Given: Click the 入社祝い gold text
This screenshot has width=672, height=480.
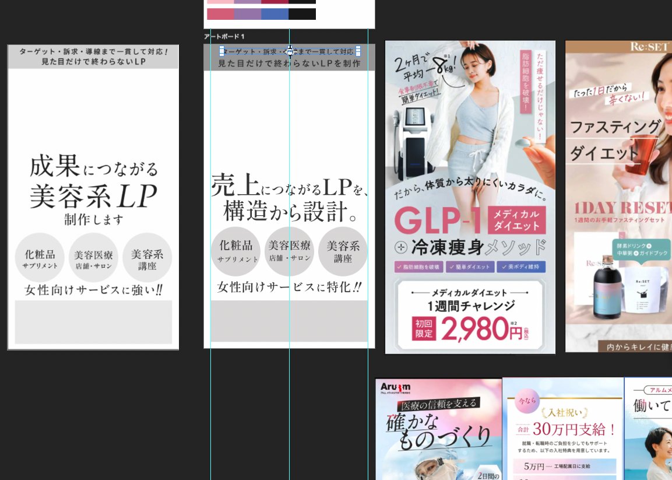Looking at the screenshot, I should pos(565,413).
